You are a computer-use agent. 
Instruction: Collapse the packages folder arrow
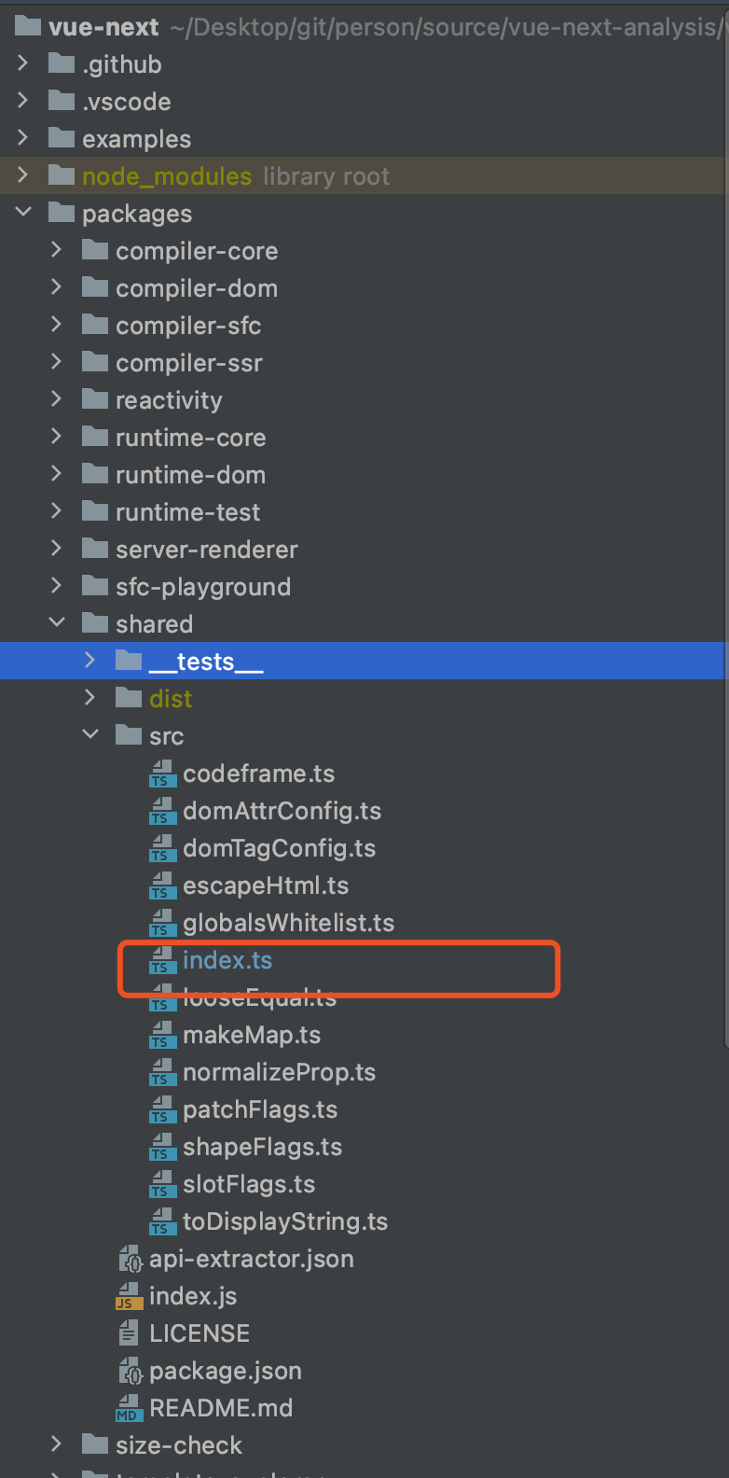(23, 213)
